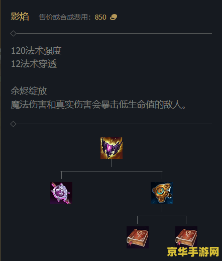This screenshot has width=222, height=261.
Task: Click the passive description starting with 魔法伤害
Action: coord(98,105)
